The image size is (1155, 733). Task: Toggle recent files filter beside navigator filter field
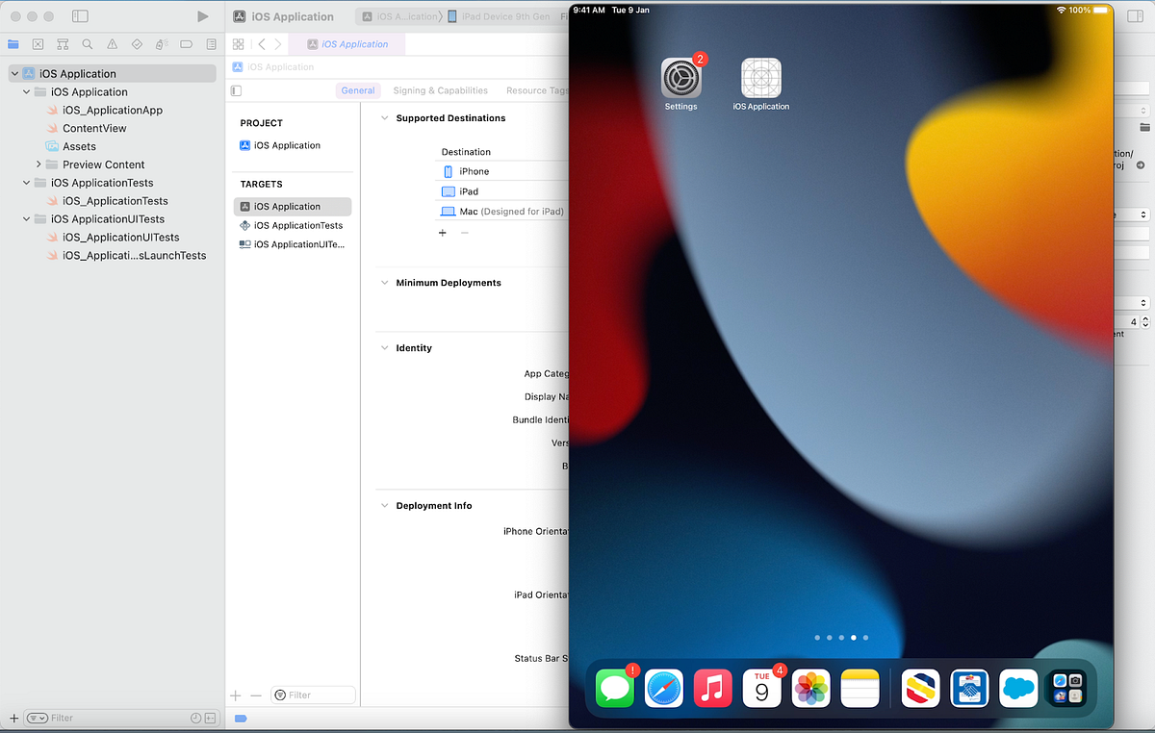196,718
